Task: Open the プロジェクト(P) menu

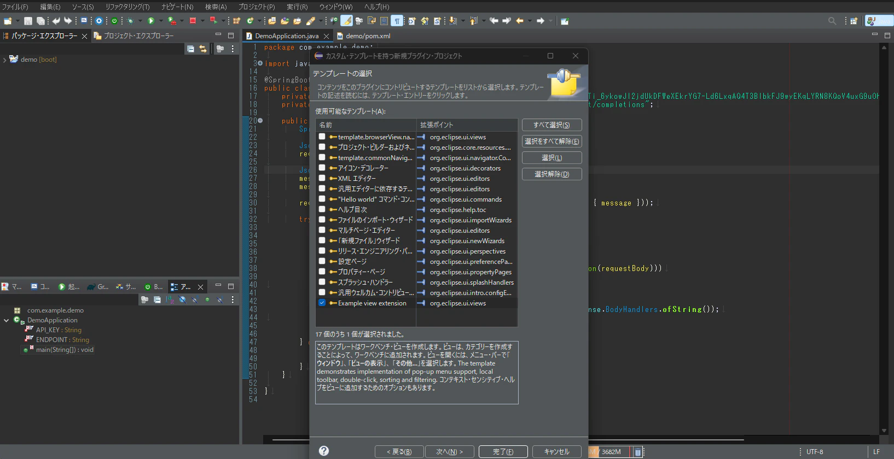Action: (257, 7)
